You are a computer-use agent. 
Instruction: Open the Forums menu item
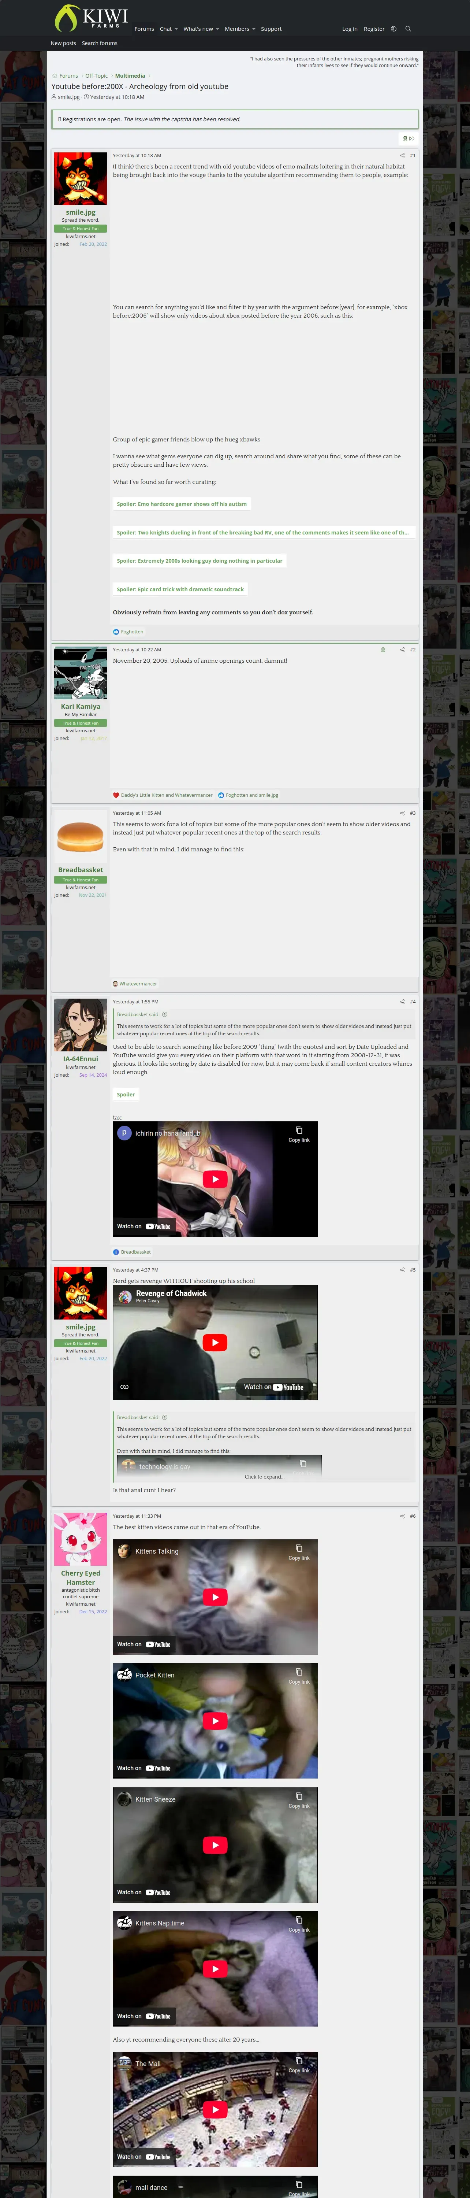pyautogui.click(x=144, y=29)
